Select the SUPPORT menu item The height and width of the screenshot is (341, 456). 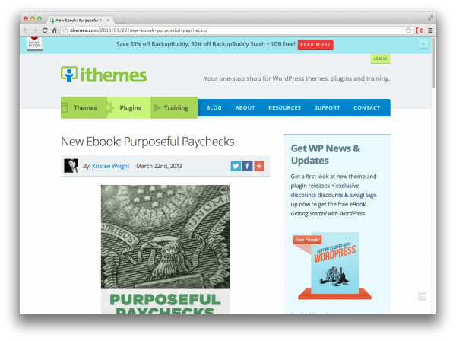(327, 108)
